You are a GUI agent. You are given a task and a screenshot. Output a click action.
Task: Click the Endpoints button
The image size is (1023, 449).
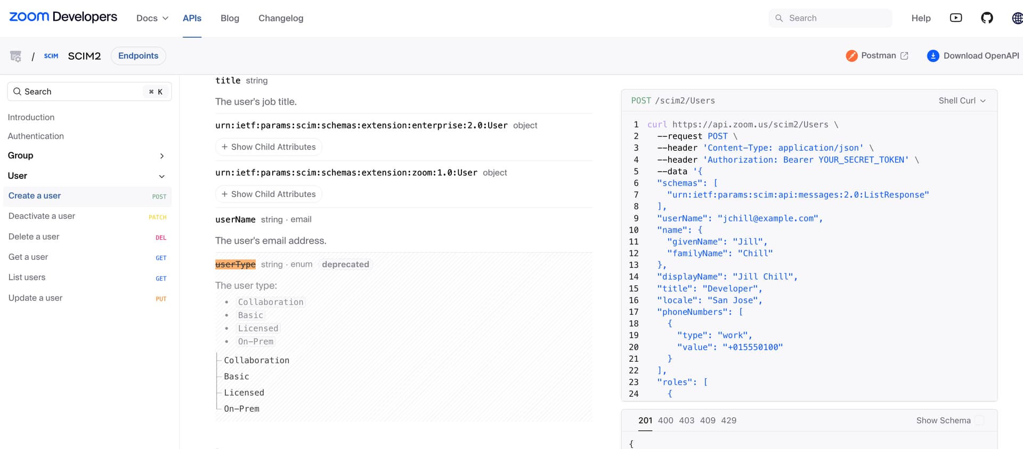tap(138, 56)
